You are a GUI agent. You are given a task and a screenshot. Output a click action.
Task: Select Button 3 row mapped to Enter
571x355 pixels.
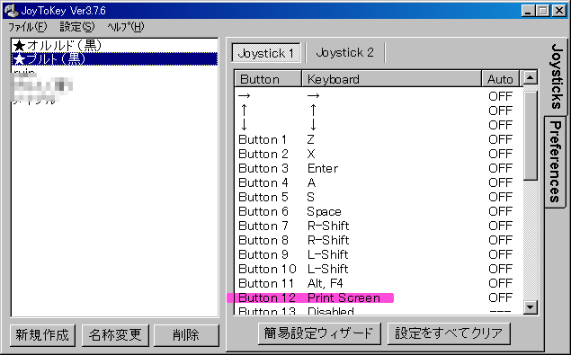point(379,168)
